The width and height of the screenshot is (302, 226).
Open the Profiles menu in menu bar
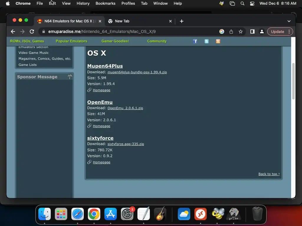tap(128, 4)
